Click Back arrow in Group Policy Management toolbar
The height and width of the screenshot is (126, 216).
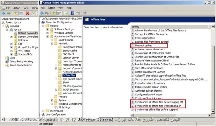(x=4, y=13)
